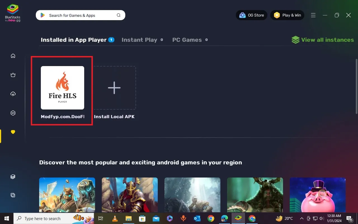The image size is (358, 224).
Task: Switch to the PC Games tab
Action: [190, 40]
